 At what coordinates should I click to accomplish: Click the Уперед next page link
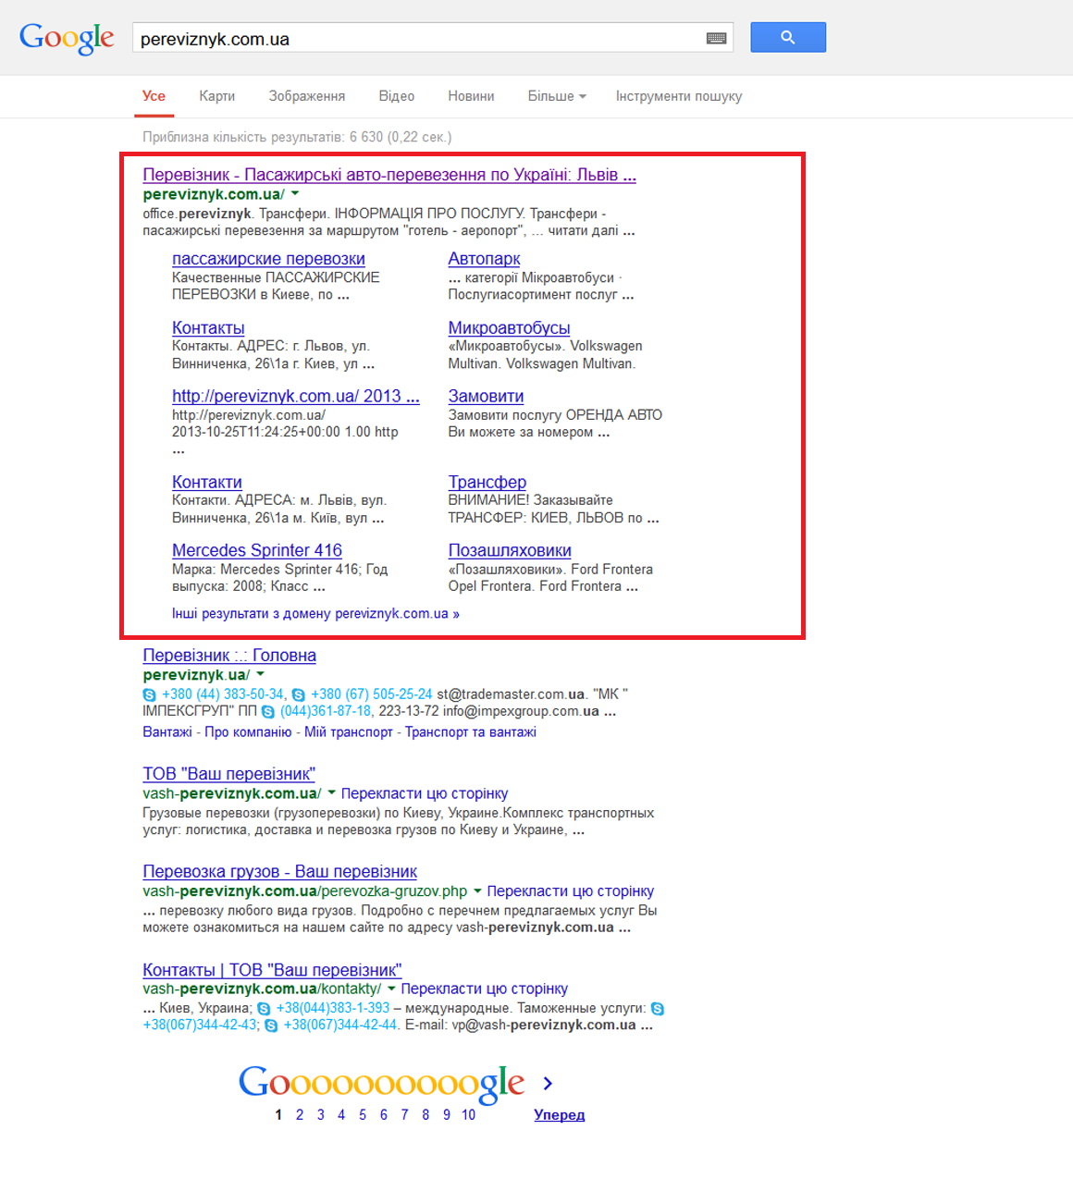(560, 1115)
